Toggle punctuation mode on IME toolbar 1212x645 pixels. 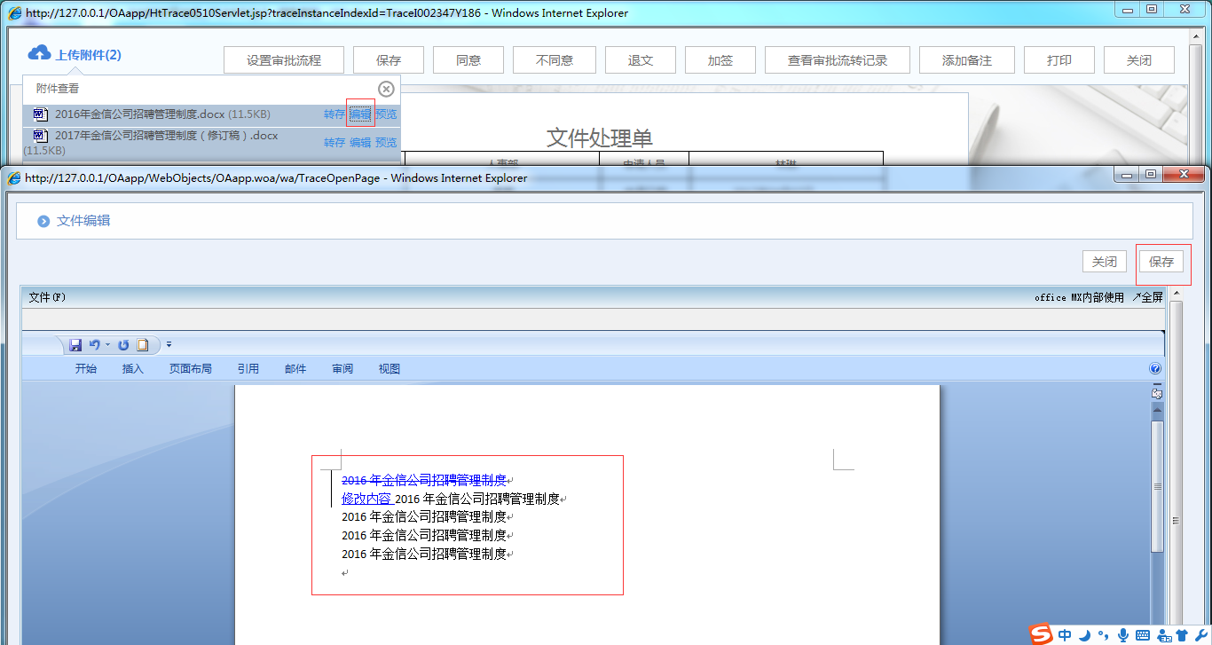click(1103, 634)
